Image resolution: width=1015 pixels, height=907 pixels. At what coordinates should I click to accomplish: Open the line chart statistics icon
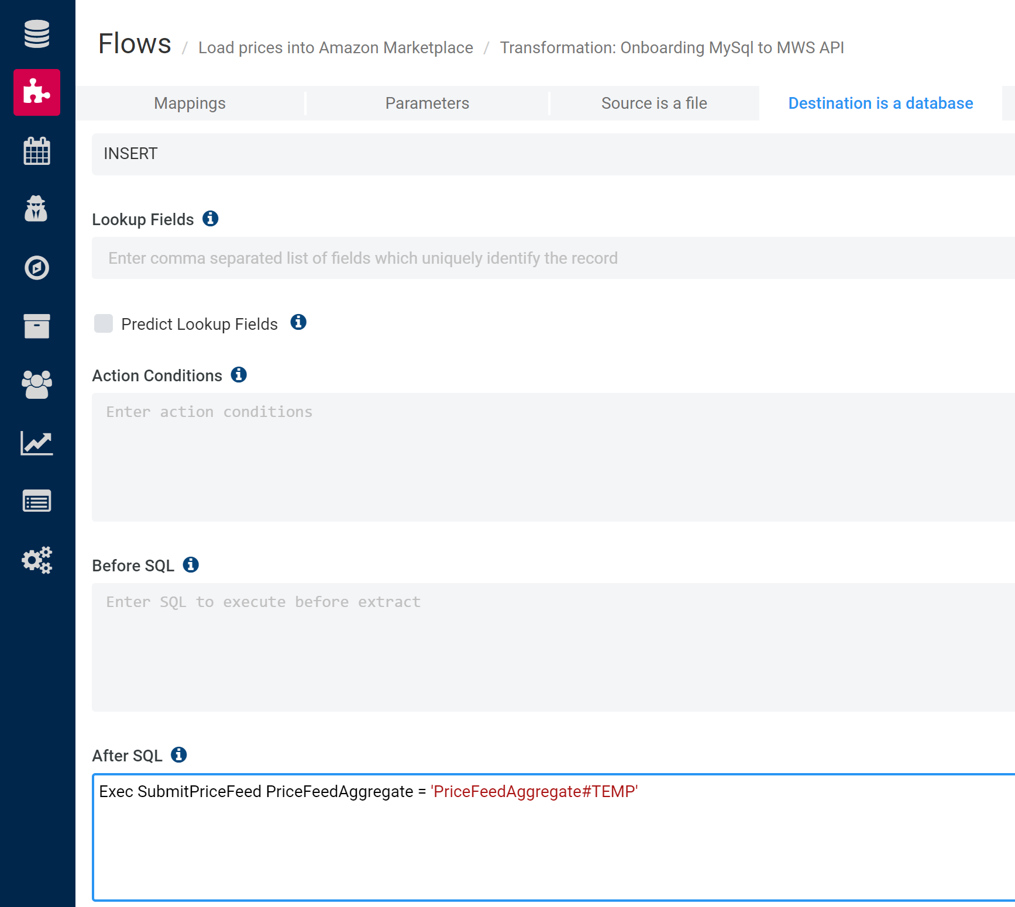[37, 443]
